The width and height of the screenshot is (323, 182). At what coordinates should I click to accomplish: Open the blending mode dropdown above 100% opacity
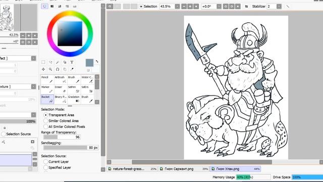pyautogui.click(x=34, y=115)
